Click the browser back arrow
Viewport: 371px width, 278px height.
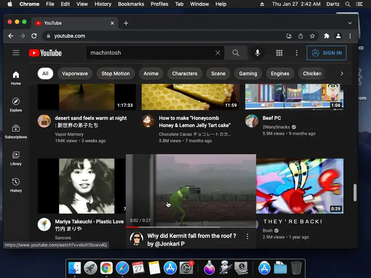point(11,36)
